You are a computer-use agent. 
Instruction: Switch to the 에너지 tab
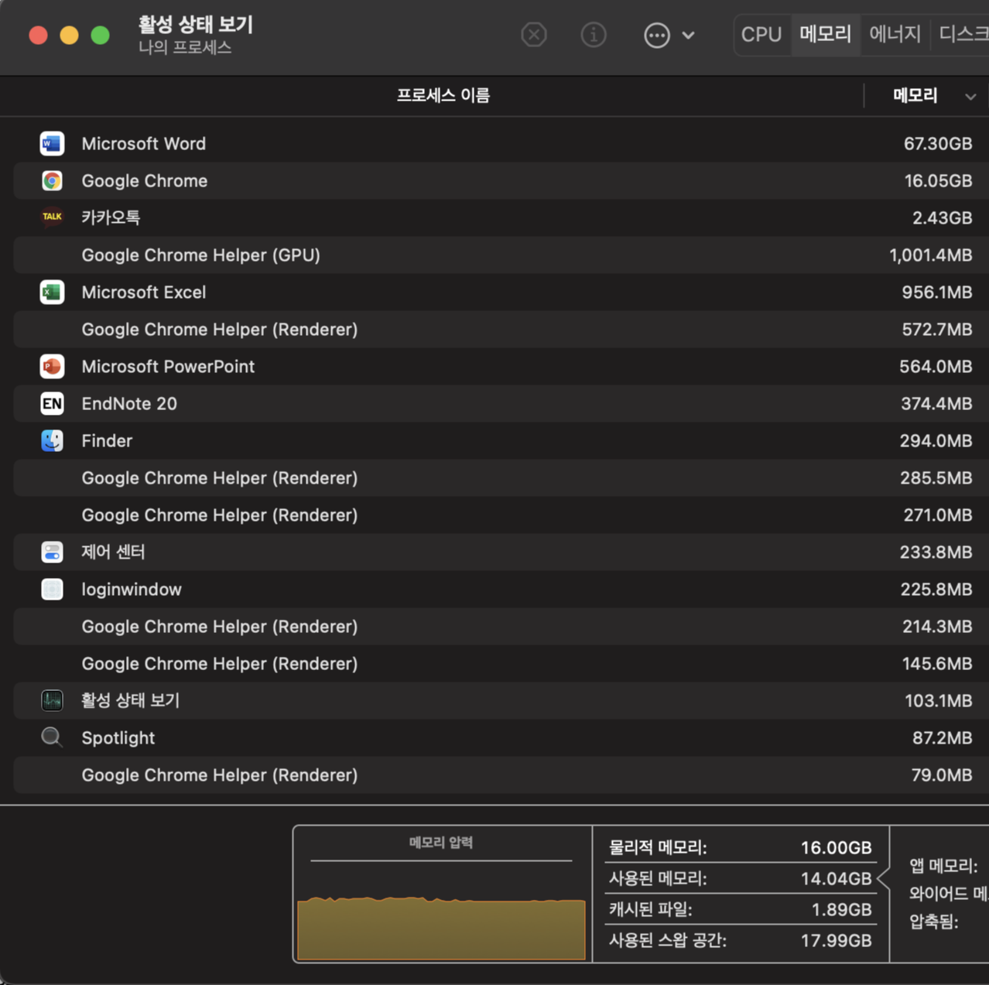(x=895, y=35)
